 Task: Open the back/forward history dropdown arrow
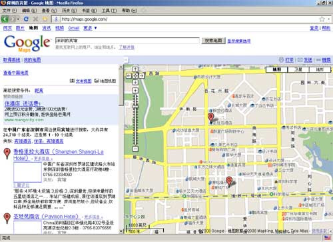[x=18, y=19]
